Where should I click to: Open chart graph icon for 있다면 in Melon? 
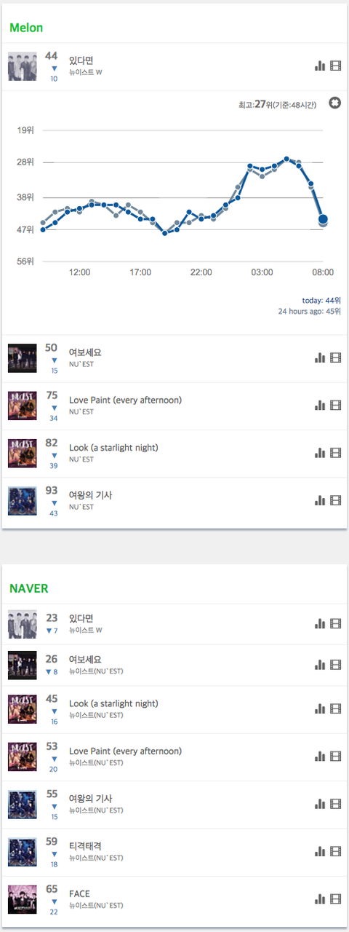[x=320, y=66]
